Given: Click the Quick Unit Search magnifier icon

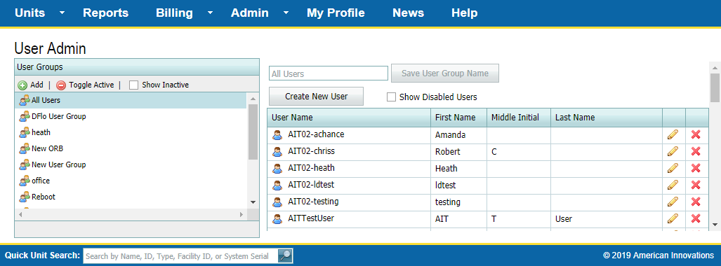Looking at the screenshot, I should pos(285,256).
